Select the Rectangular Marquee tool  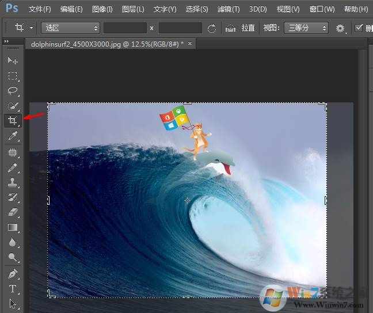coord(12,75)
